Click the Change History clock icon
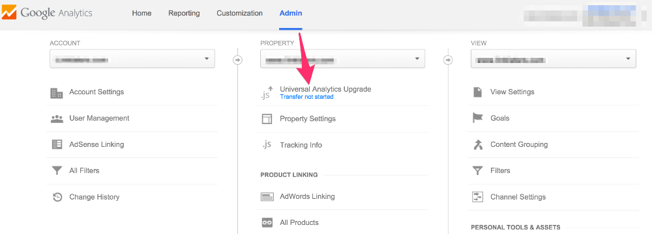The width and height of the screenshot is (652, 234). [x=57, y=197]
